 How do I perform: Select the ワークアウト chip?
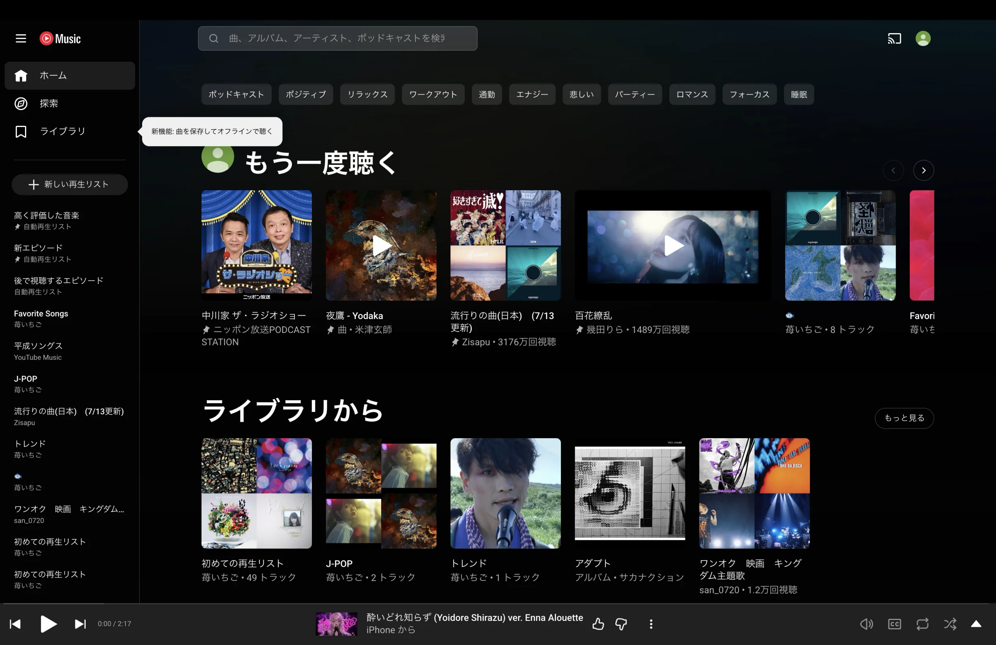click(x=433, y=94)
